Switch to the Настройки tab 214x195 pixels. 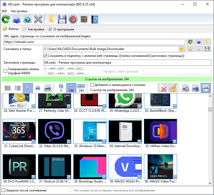pyautogui.click(x=33, y=29)
